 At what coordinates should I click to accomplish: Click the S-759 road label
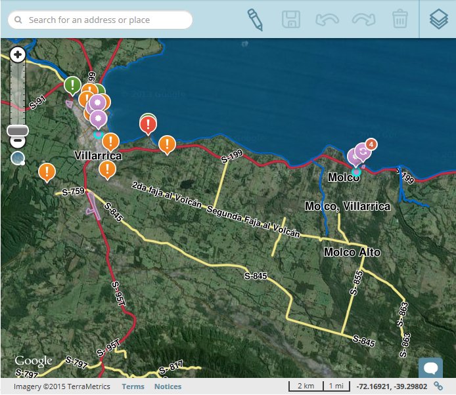coord(73,192)
